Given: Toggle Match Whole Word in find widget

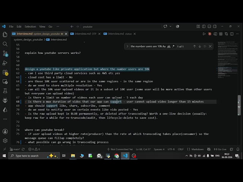Looking at the screenshot, I should [169, 46].
